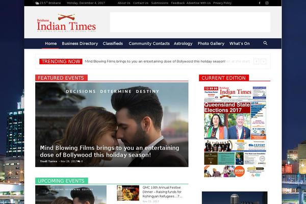Screen dimensions: 306x204
Task: Click the search magnifier icon
Action: click(x=265, y=43)
